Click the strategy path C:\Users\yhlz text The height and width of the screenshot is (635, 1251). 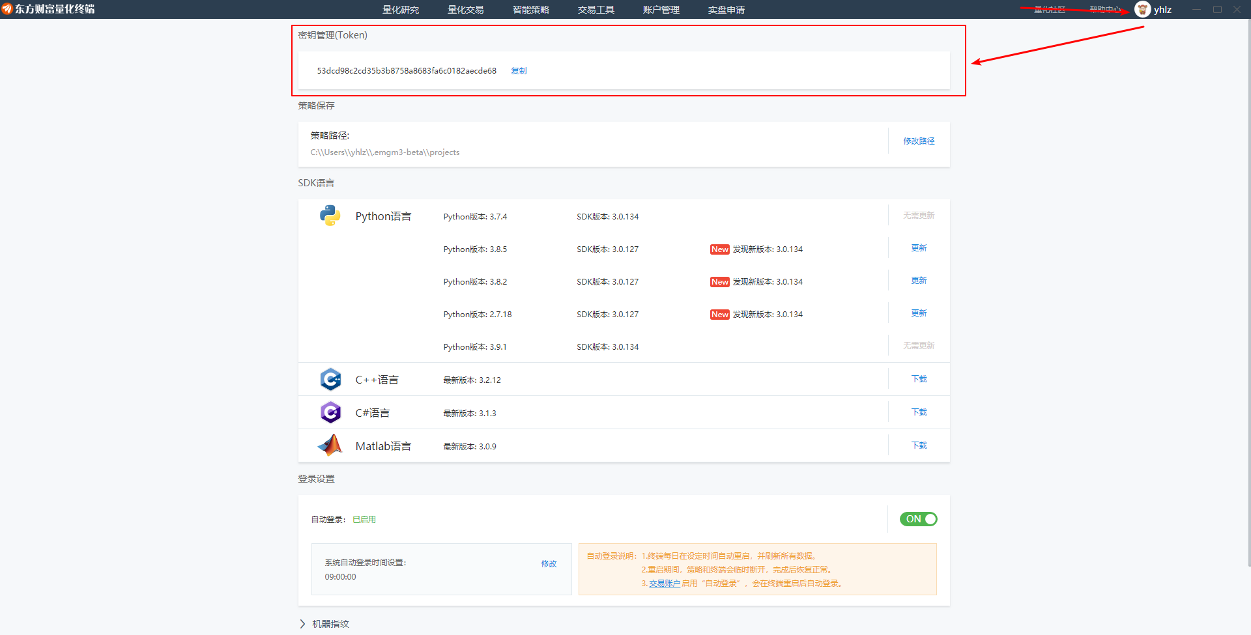pyautogui.click(x=385, y=152)
